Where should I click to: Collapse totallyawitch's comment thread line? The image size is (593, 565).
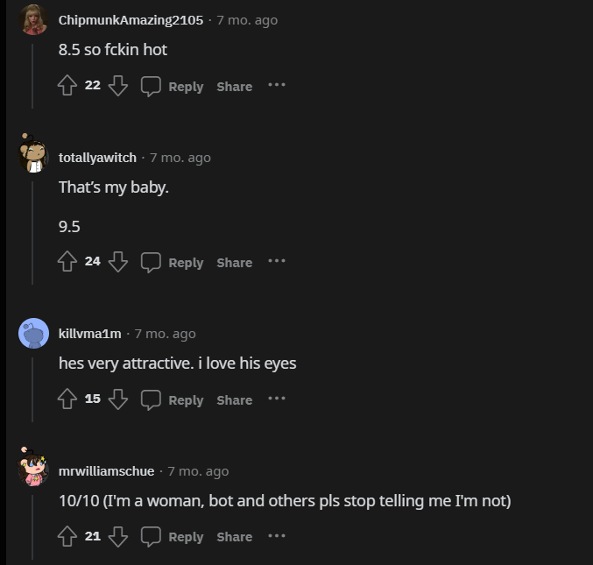click(x=33, y=230)
